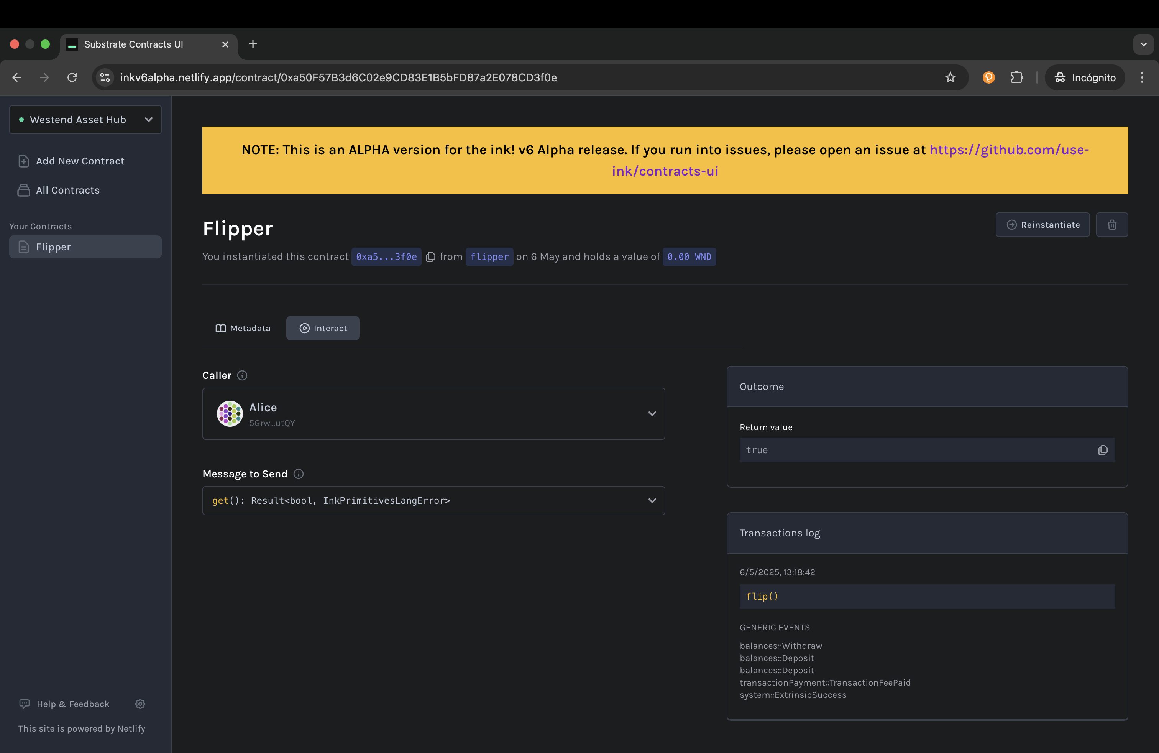Click This site is powered by Netlify
Image resolution: width=1159 pixels, height=753 pixels.
pyautogui.click(x=82, y=728)
